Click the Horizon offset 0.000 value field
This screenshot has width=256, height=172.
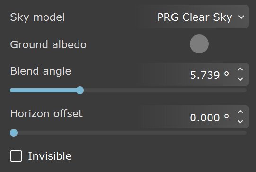click(188, 117)
